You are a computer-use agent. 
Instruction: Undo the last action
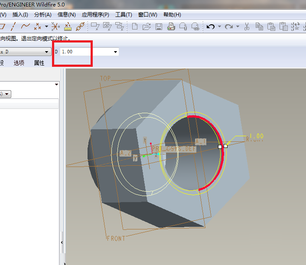point(211,26)
